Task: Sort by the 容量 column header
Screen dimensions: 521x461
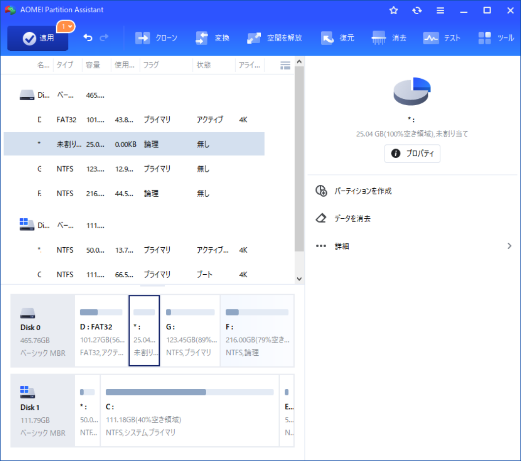Action: [x=93, y=65]
